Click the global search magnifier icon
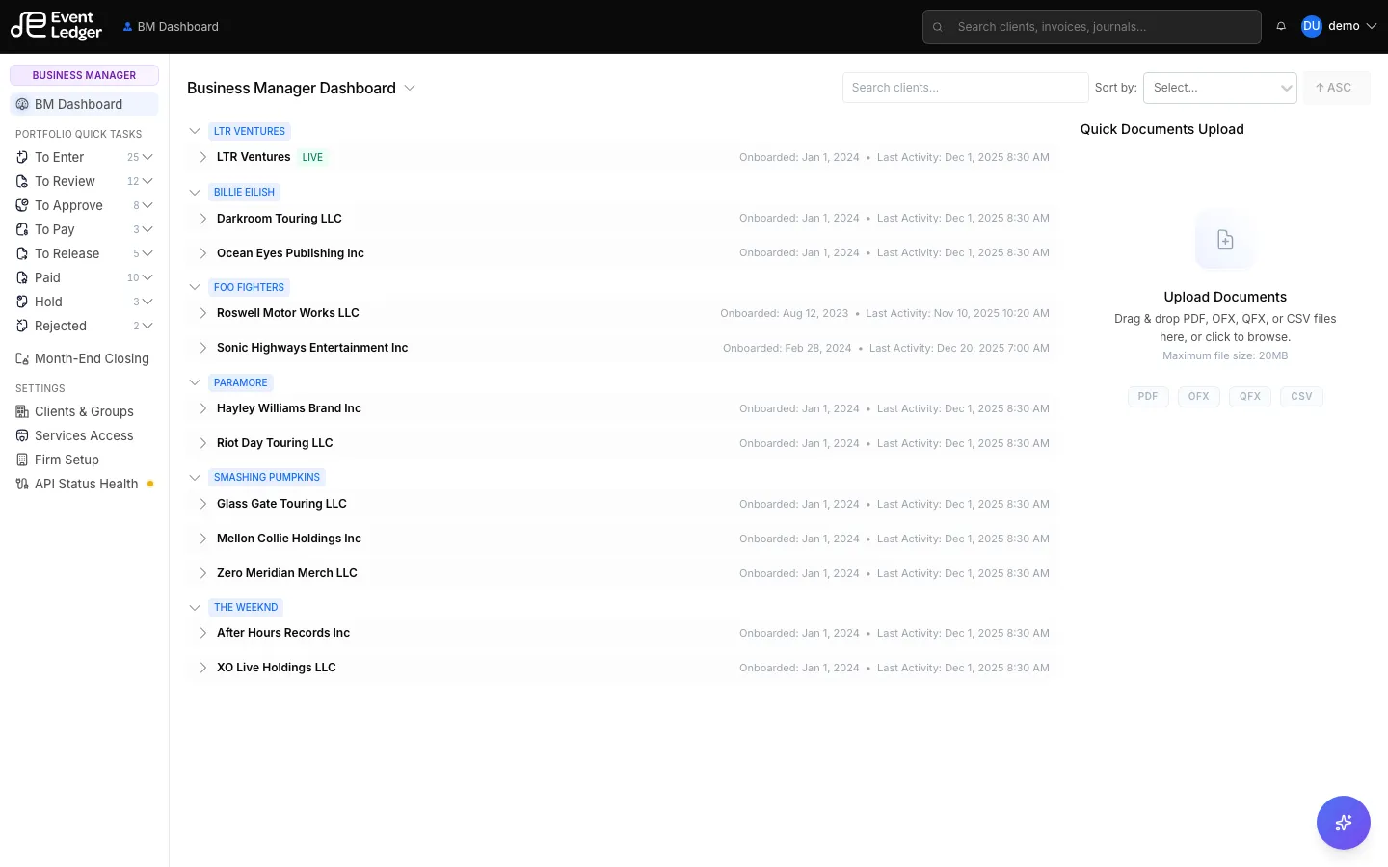This screenshot has width=1388, height=867. pyautogui.click(x=937, y=27)
